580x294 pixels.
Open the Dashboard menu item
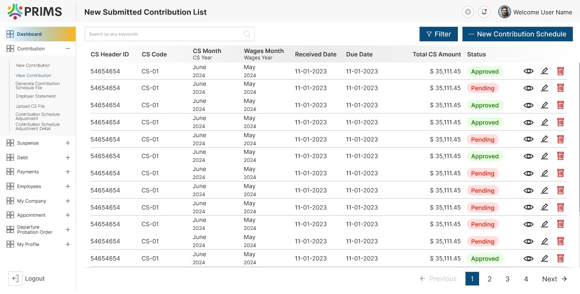[29, 34]
